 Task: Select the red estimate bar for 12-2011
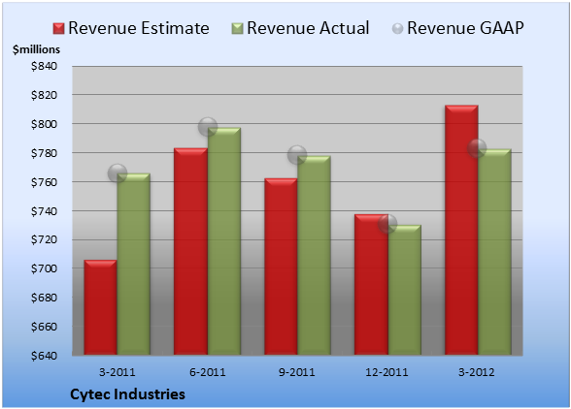(x=371, y=285)
